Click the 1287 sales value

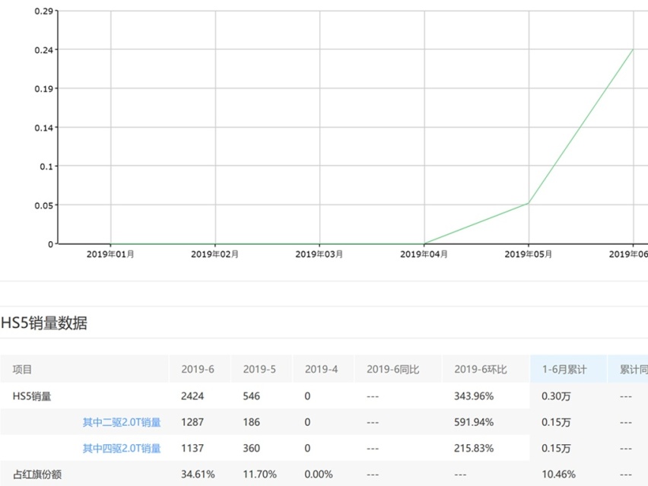tap(192, 422)
